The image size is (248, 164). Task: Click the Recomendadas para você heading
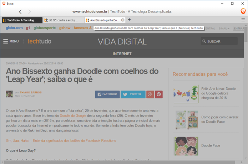point(200,74)
